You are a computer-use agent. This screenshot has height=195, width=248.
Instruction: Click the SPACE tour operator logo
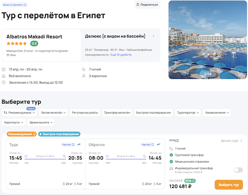[174, 140]
